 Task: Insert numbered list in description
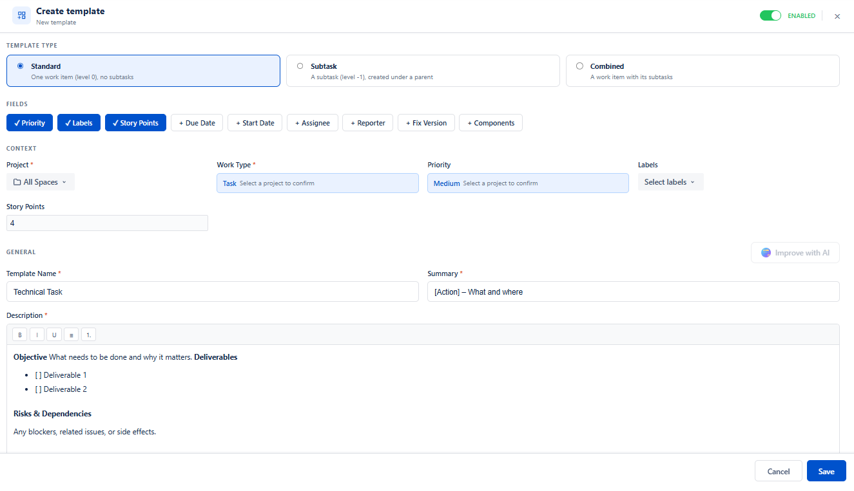(x=88, y=335)
